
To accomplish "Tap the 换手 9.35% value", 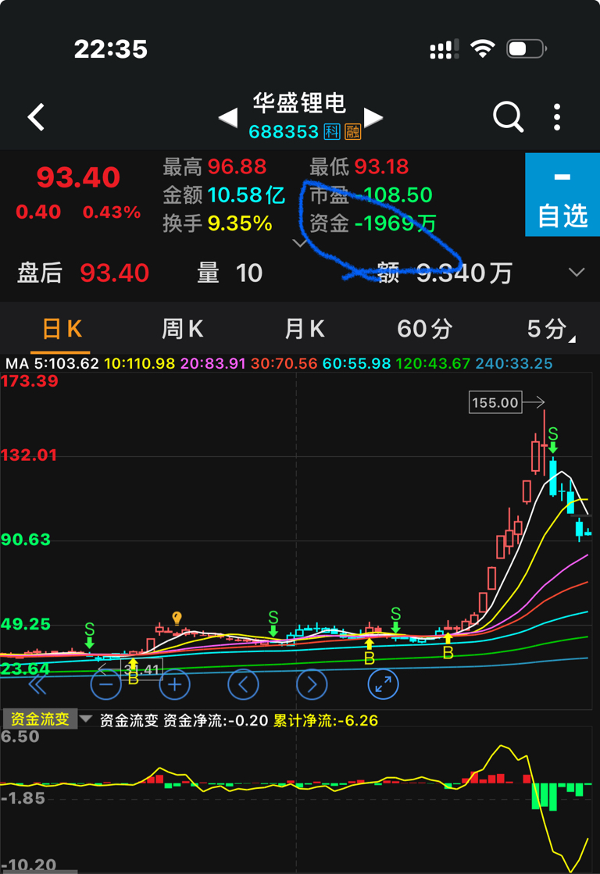I will (240, 223).
